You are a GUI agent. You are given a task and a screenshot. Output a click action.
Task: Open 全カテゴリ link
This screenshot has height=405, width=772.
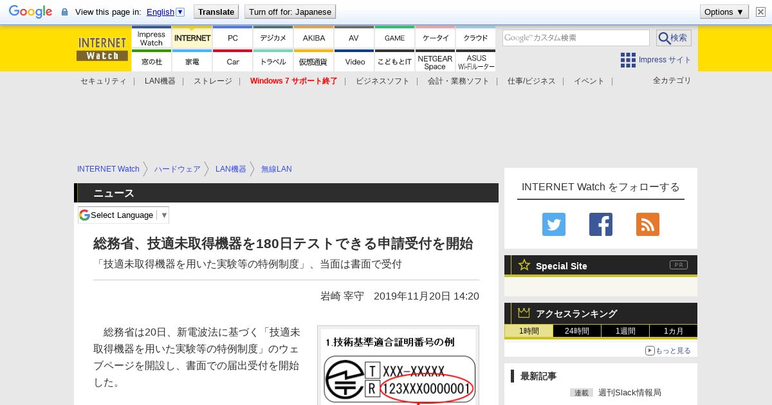pos(672,80)
